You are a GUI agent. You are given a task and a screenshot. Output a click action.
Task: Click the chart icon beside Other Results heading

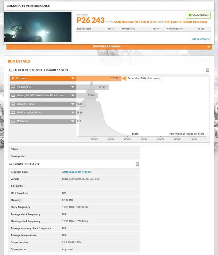click(x=11, y=70)
